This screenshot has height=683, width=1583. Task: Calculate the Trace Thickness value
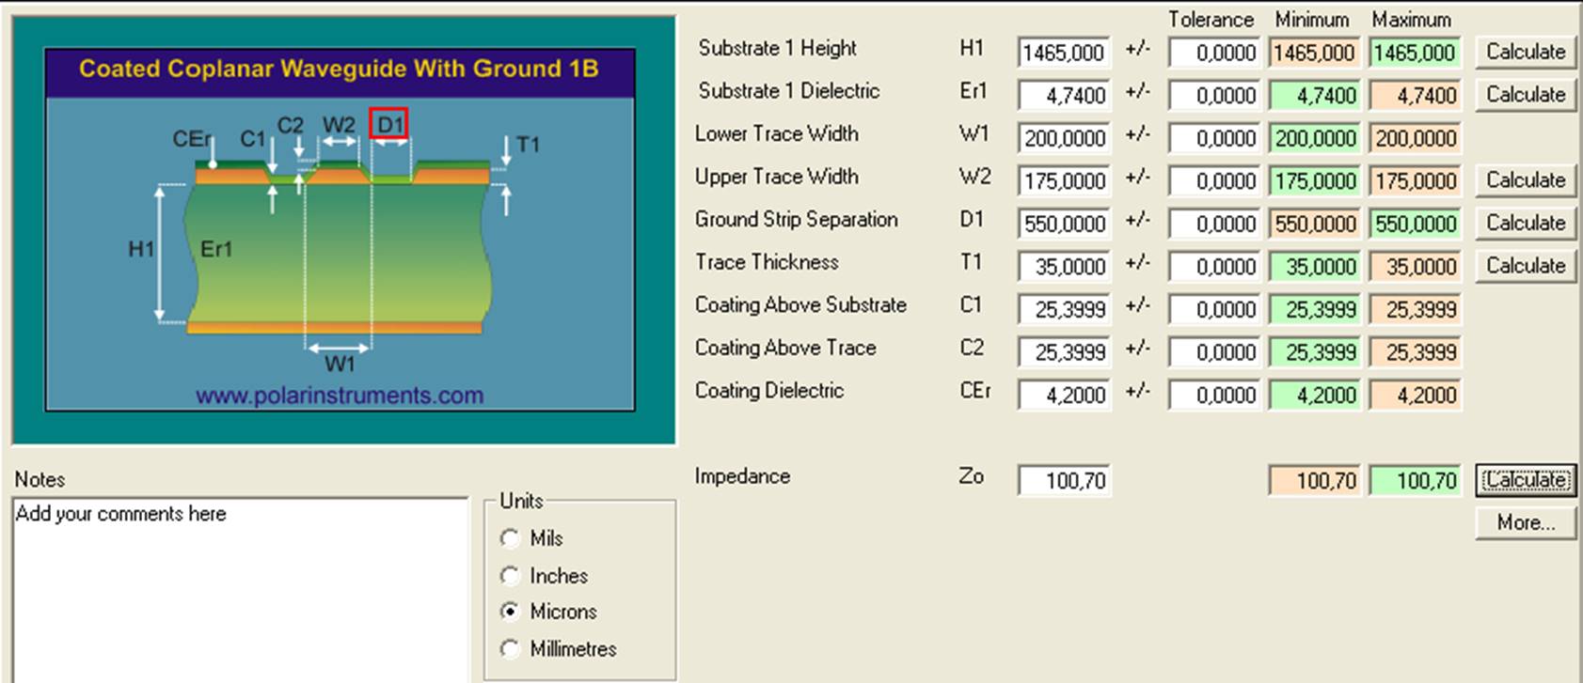pos(1525,266)
